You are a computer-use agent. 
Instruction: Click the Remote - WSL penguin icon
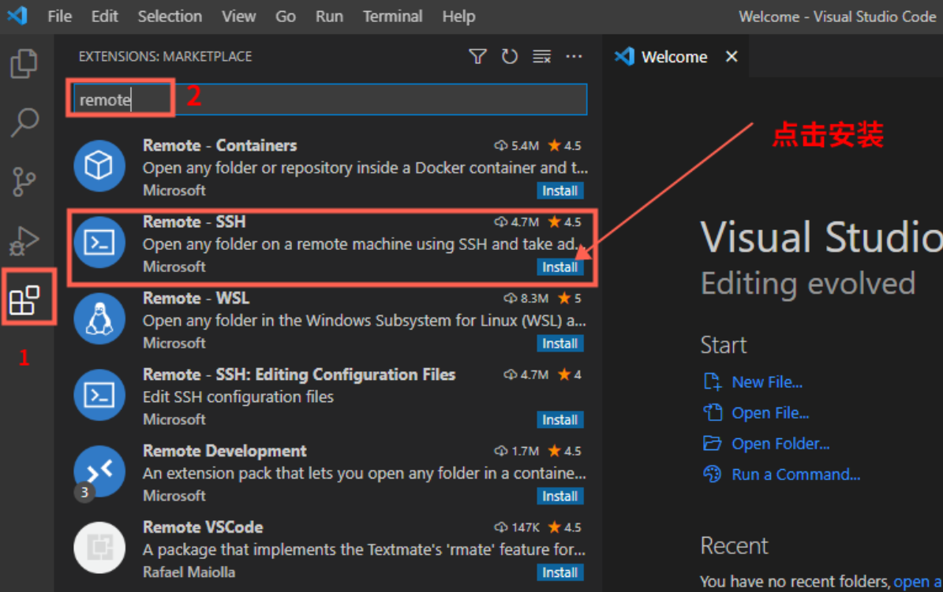(99, 318)
